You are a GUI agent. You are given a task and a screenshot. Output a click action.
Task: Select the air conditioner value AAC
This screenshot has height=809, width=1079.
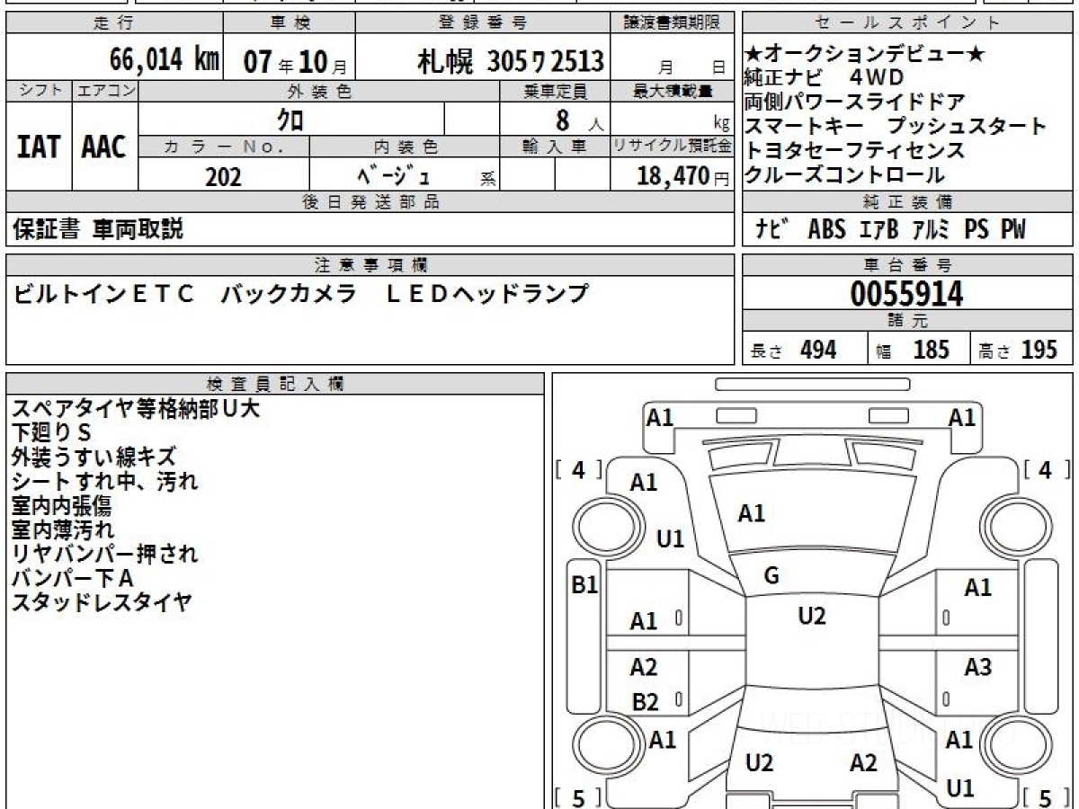(x=104, y=147)
